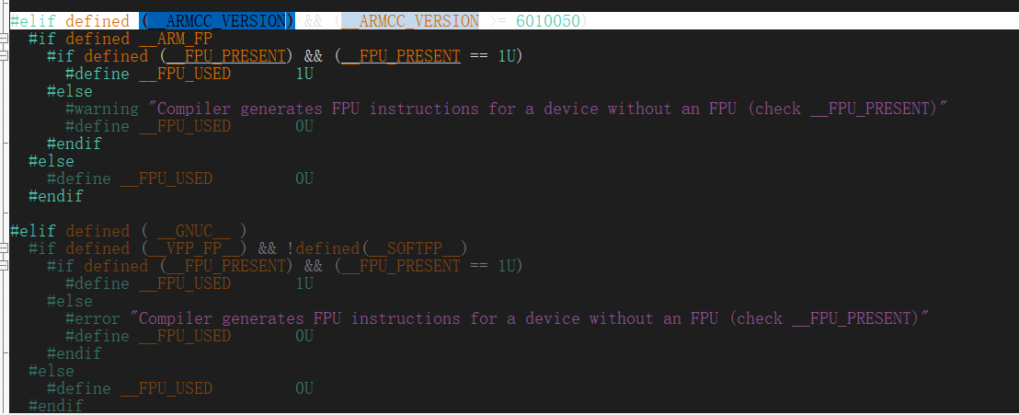Click the blank line above '#elif defined ( __GNUC__ )'
Screen dimensions: 1019x415
(509, 214)
